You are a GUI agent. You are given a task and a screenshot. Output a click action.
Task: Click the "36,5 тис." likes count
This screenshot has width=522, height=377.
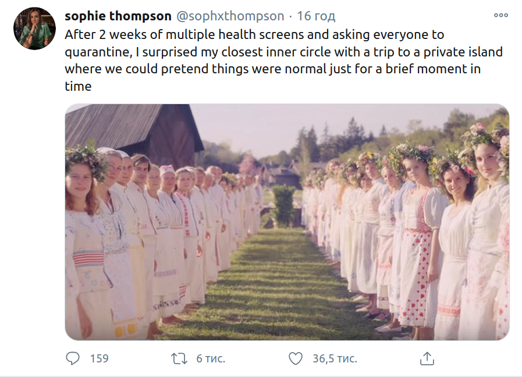(x=335, y=358)
